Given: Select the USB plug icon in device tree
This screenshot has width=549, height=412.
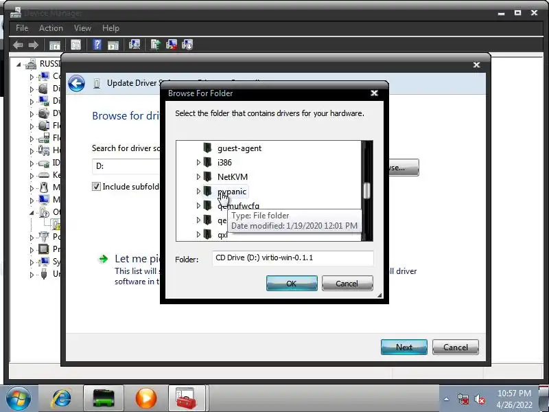Looking at the screenshot, I should [44, 273].
